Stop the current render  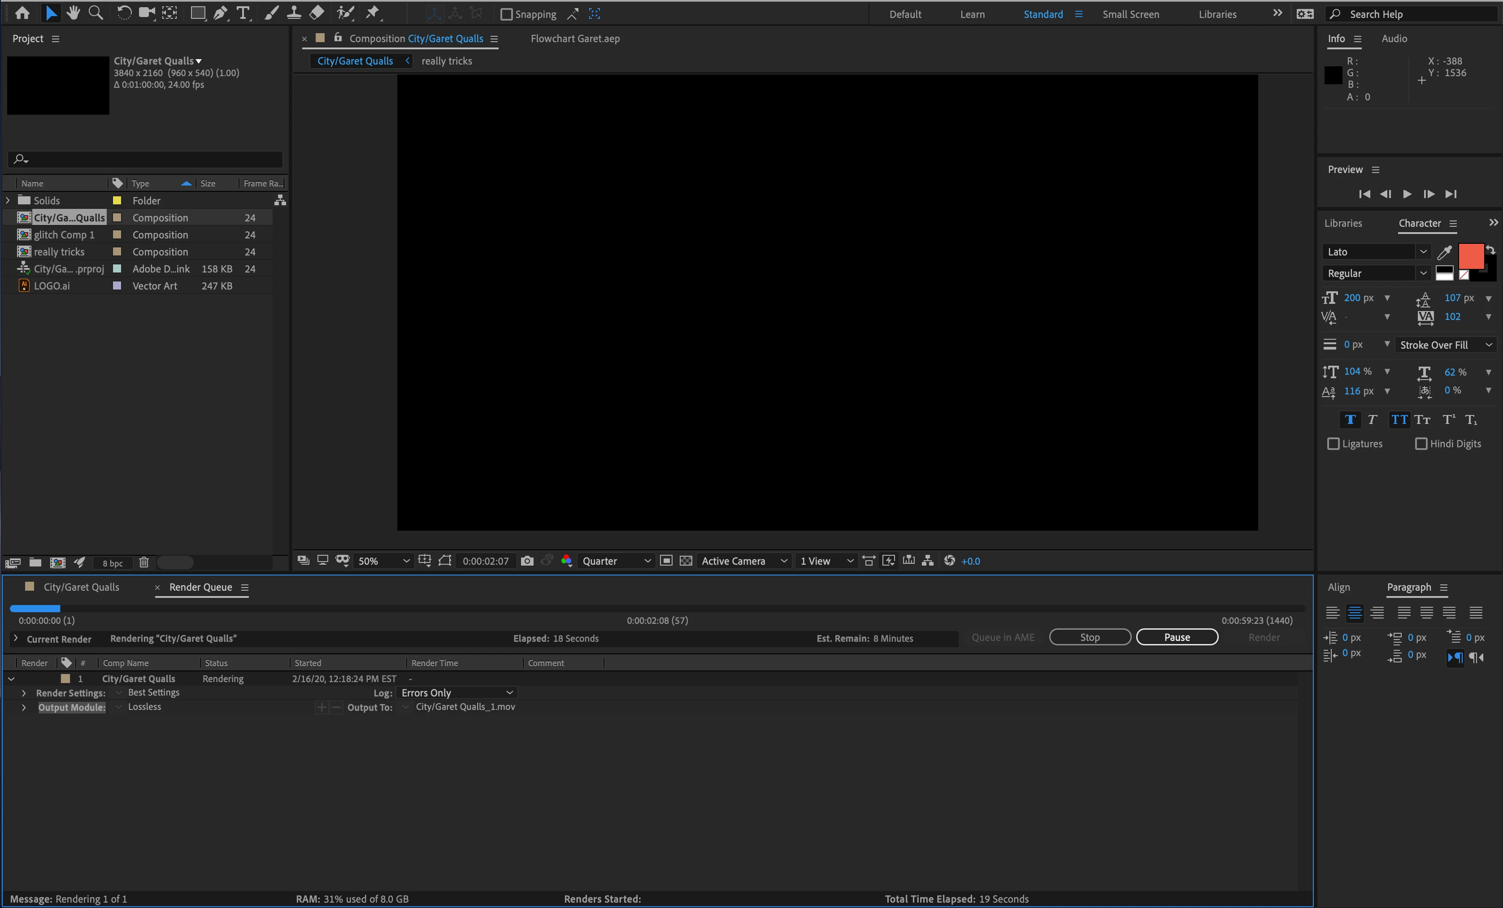coord(1090,637)
